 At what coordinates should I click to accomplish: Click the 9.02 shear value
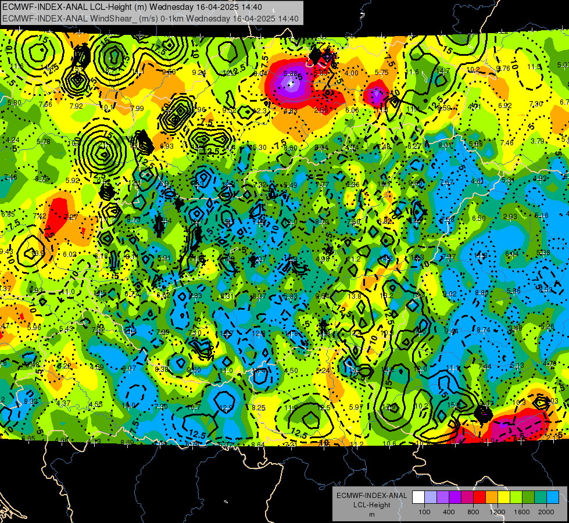[450, 294]
